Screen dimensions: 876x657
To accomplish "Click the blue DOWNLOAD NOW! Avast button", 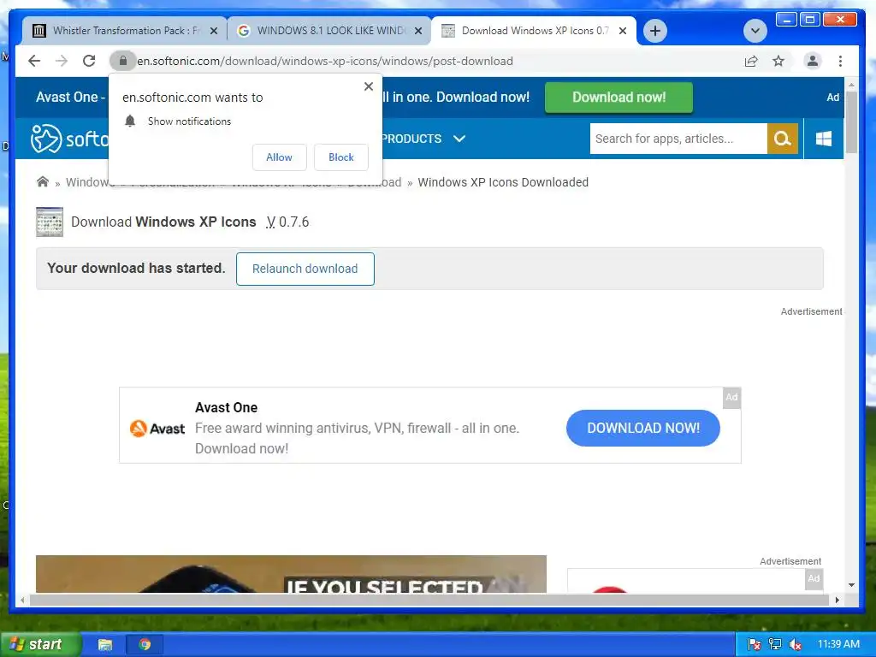I will click(x=643, y=428).
